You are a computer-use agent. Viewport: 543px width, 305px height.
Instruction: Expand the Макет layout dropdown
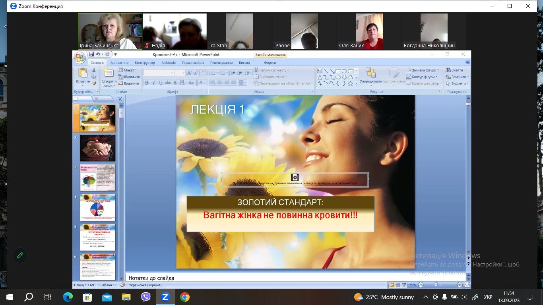pyautogui.click(x=130, y=70)
